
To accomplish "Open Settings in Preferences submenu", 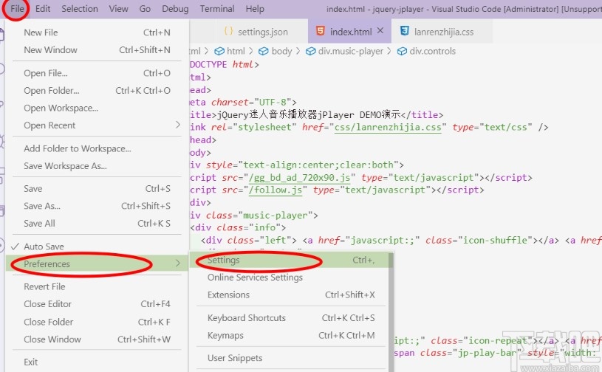I will (x=290, y=260).
